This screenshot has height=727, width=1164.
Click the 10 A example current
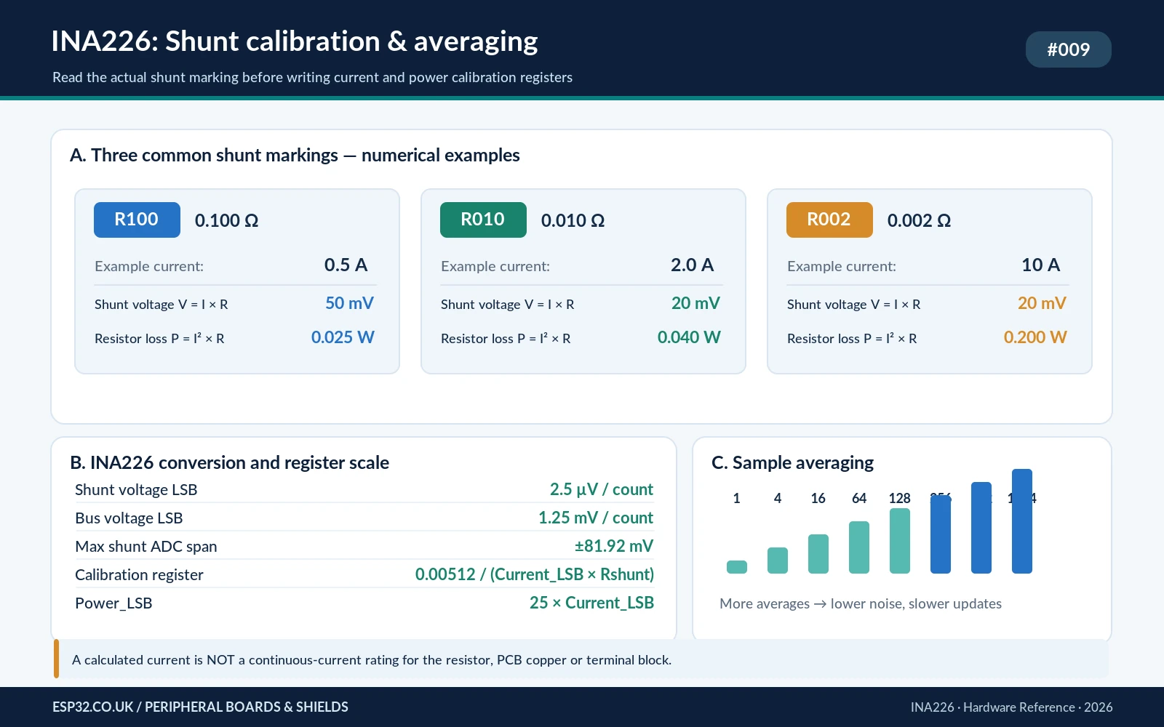point(1040,265)
